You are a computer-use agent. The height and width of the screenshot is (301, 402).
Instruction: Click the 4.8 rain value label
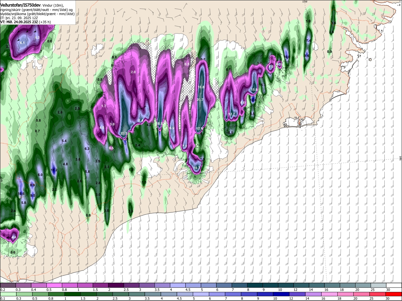(x=65, y=164)
